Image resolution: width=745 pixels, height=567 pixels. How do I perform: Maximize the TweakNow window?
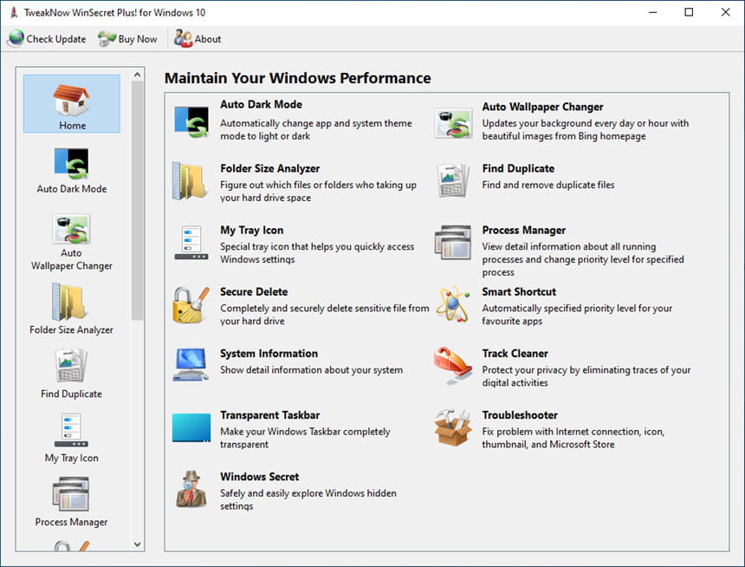tap(689, 12)
